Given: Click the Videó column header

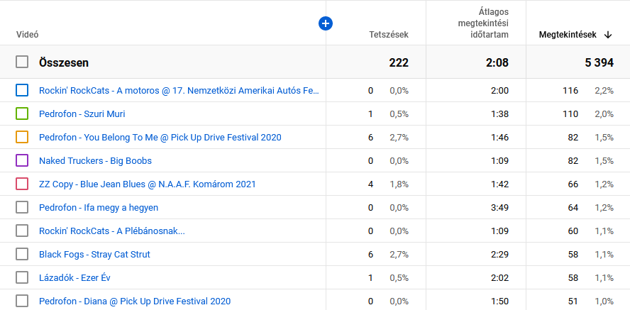Looking at the screenshot, I should [x=27, y=35].
